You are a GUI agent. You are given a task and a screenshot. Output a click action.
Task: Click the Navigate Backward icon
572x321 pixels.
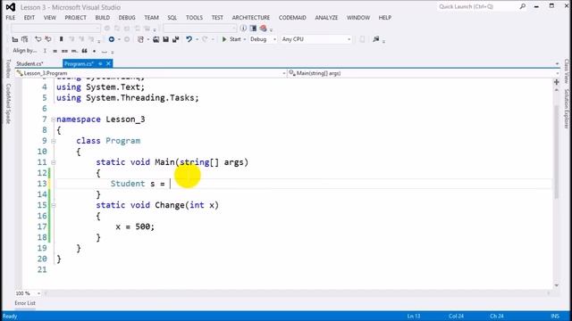point(111,39)
